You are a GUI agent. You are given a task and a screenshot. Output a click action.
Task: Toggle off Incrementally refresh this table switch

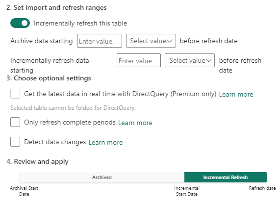pos(20,23)
